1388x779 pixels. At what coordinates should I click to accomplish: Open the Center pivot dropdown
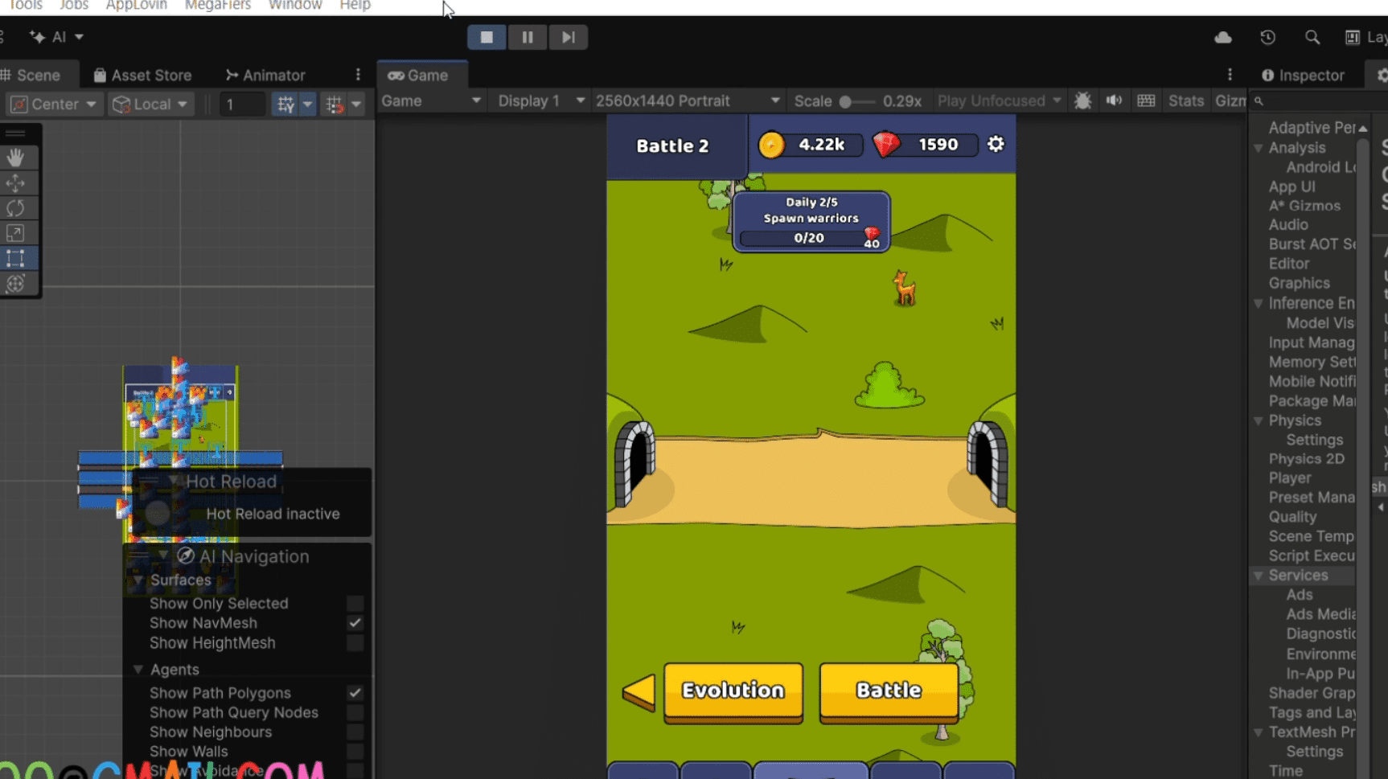pyautogui.click(x=54, y=104)
